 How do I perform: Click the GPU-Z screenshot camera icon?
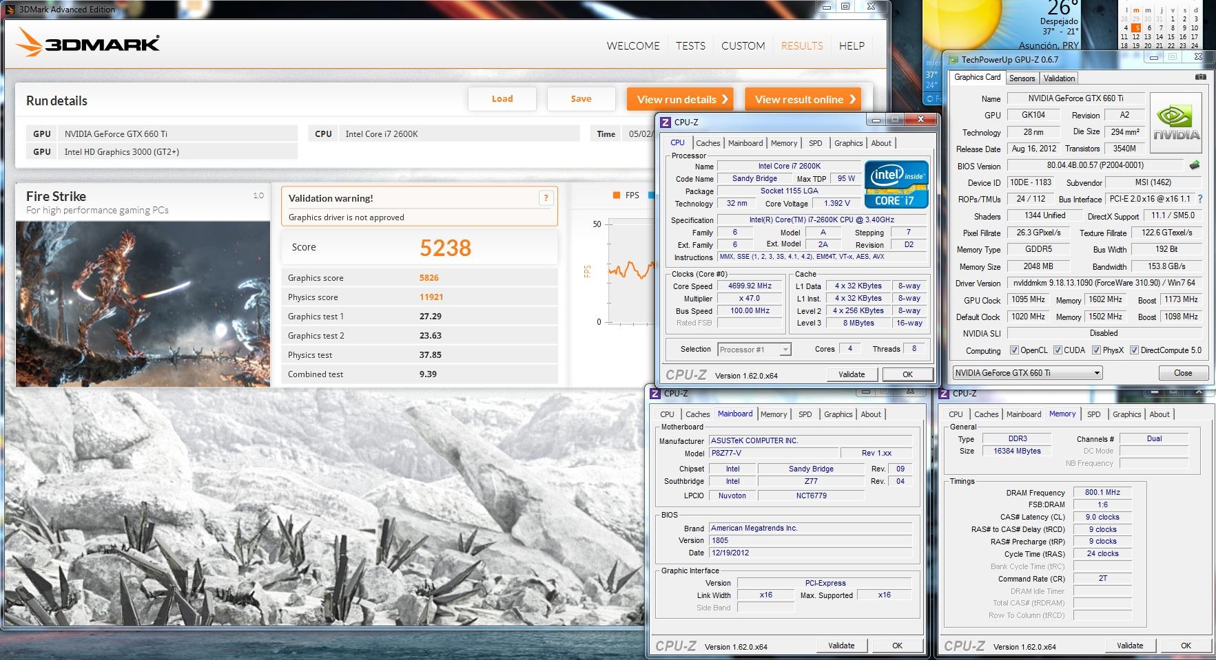(1200, 77)
